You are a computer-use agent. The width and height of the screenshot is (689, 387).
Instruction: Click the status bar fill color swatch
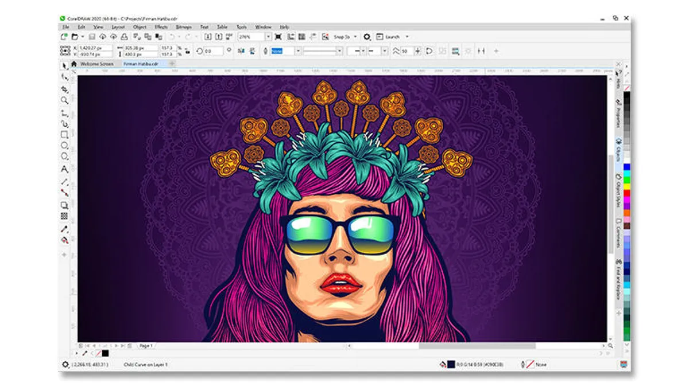451,364
